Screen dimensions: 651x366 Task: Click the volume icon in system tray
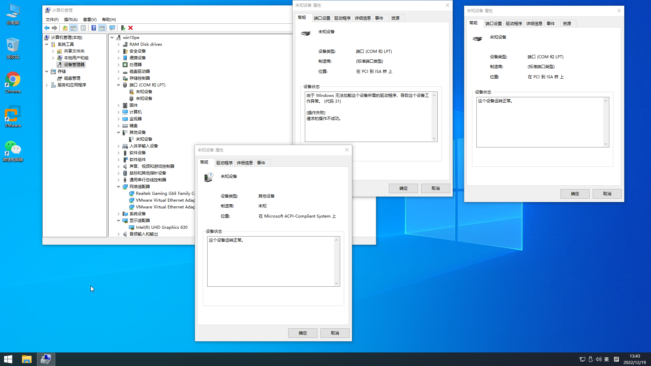(598, 359)
